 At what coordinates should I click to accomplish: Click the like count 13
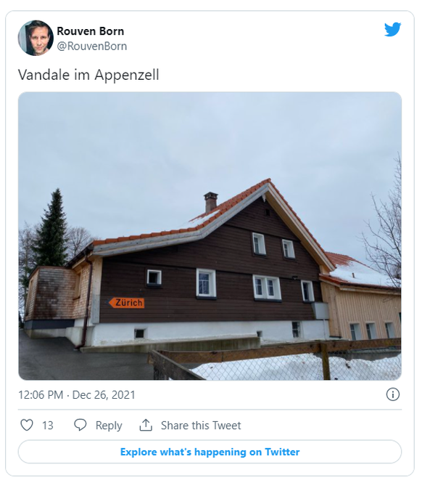[x=48, y=426]
